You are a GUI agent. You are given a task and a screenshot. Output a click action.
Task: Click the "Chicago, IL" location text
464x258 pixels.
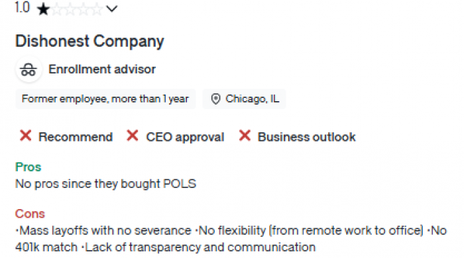(253, 99)
